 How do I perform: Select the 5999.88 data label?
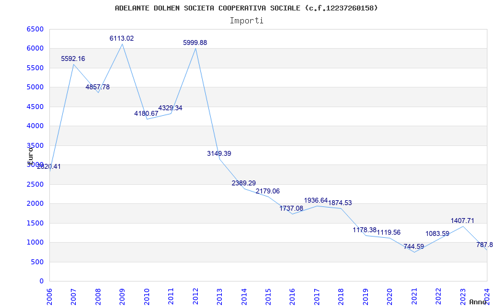(x=195, y=43)
